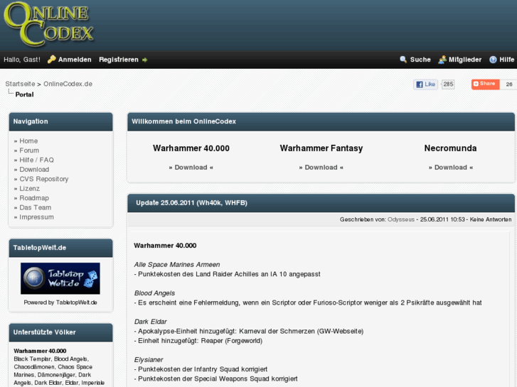Click the Blood Angels subheading
Screen dimensions: 517x387
pos(154,293)
